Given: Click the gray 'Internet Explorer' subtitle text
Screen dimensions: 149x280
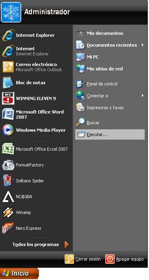Looking at the screenshot, I should (32, 54).
